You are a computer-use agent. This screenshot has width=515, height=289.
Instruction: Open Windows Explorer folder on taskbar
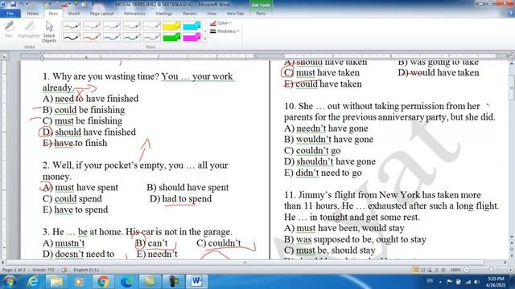point(56,282)
